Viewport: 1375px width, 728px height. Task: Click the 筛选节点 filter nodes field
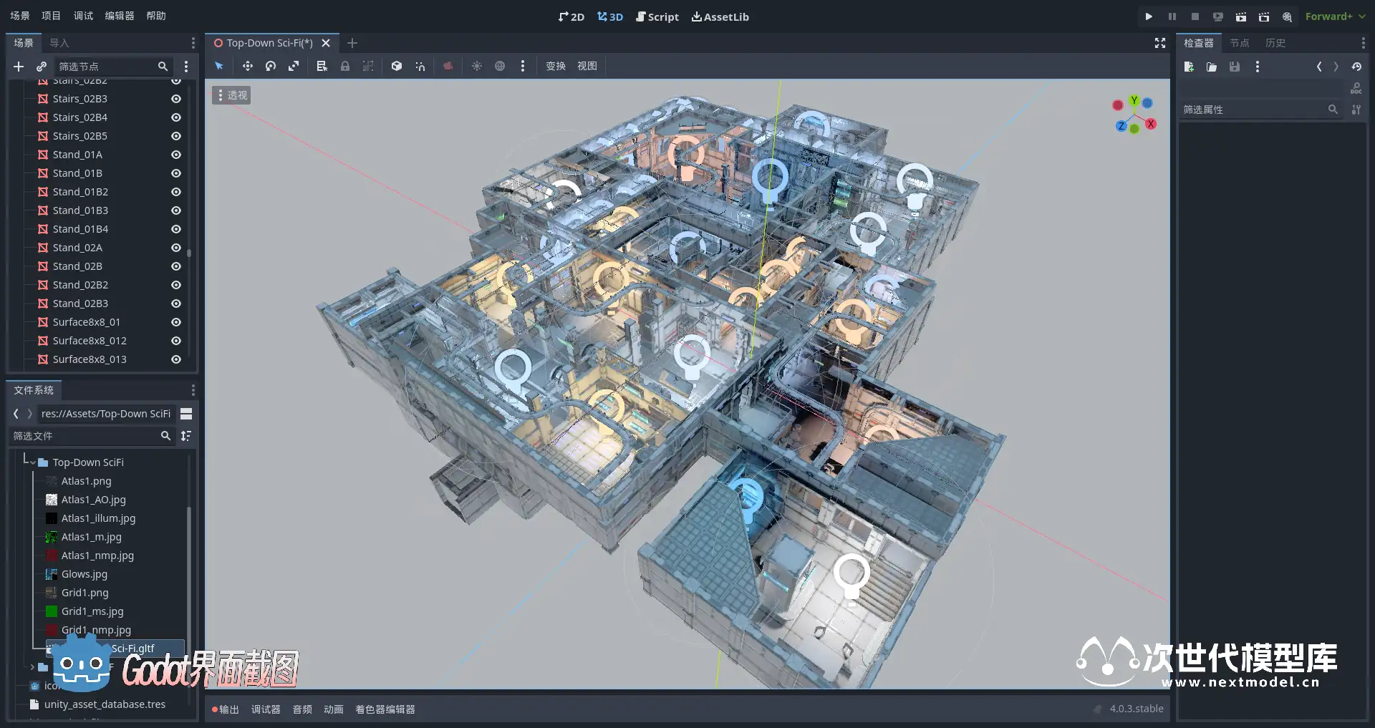106,67
